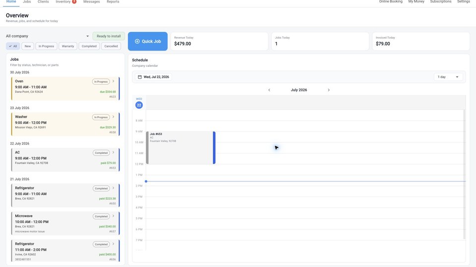Click the due $329.30 amount
Image resolution: width=476 pixels, height=267 pixels.
(x=108, y=128)
